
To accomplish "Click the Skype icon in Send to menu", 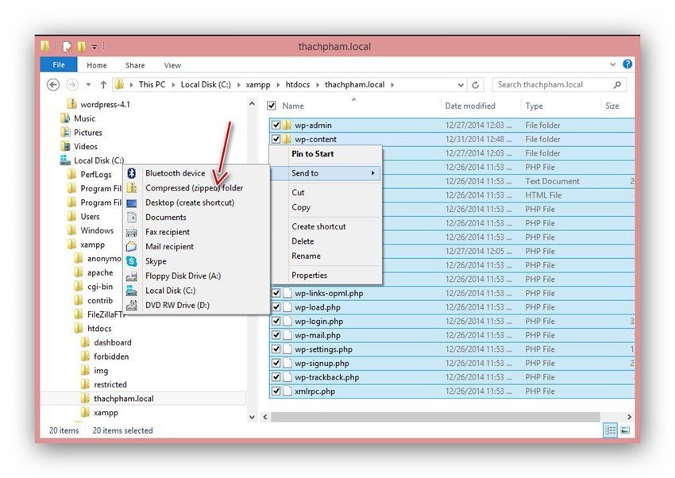I will point(132,261).
